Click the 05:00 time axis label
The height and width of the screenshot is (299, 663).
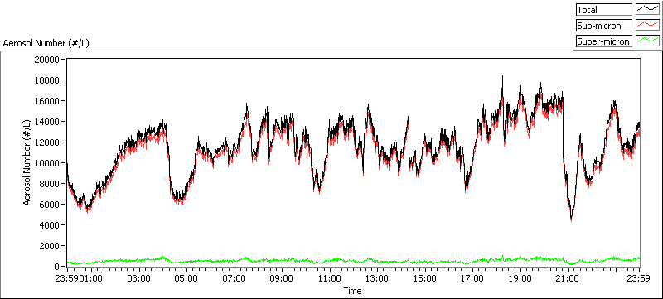tap(186, 278)
